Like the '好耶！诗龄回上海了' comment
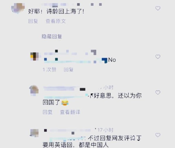Image resolution: width=175 pixels, height=148 pixels. coord(158,8)
